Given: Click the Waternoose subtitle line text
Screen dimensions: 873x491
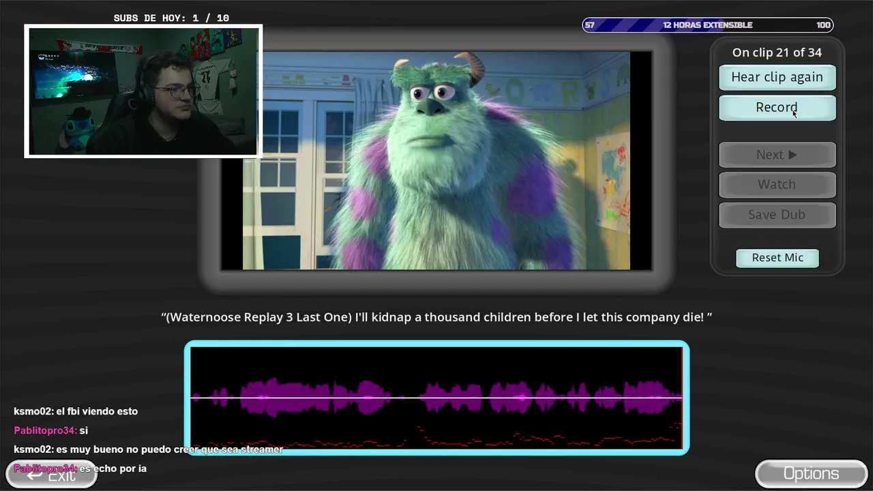Looking at the screenshot, I should tap(436, 317).
